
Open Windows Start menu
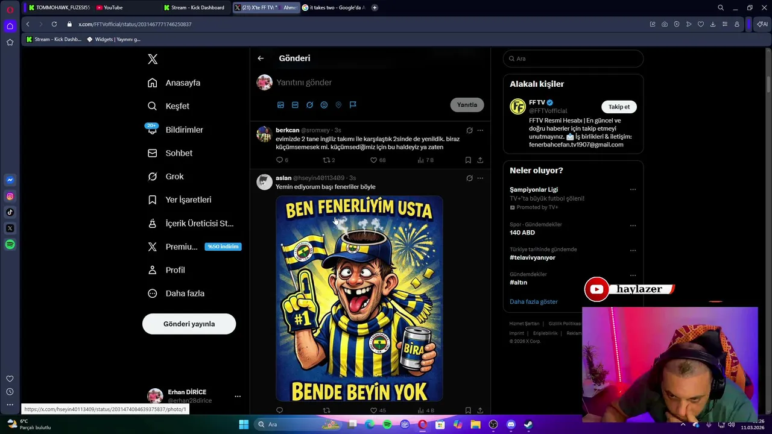[244, 424]
